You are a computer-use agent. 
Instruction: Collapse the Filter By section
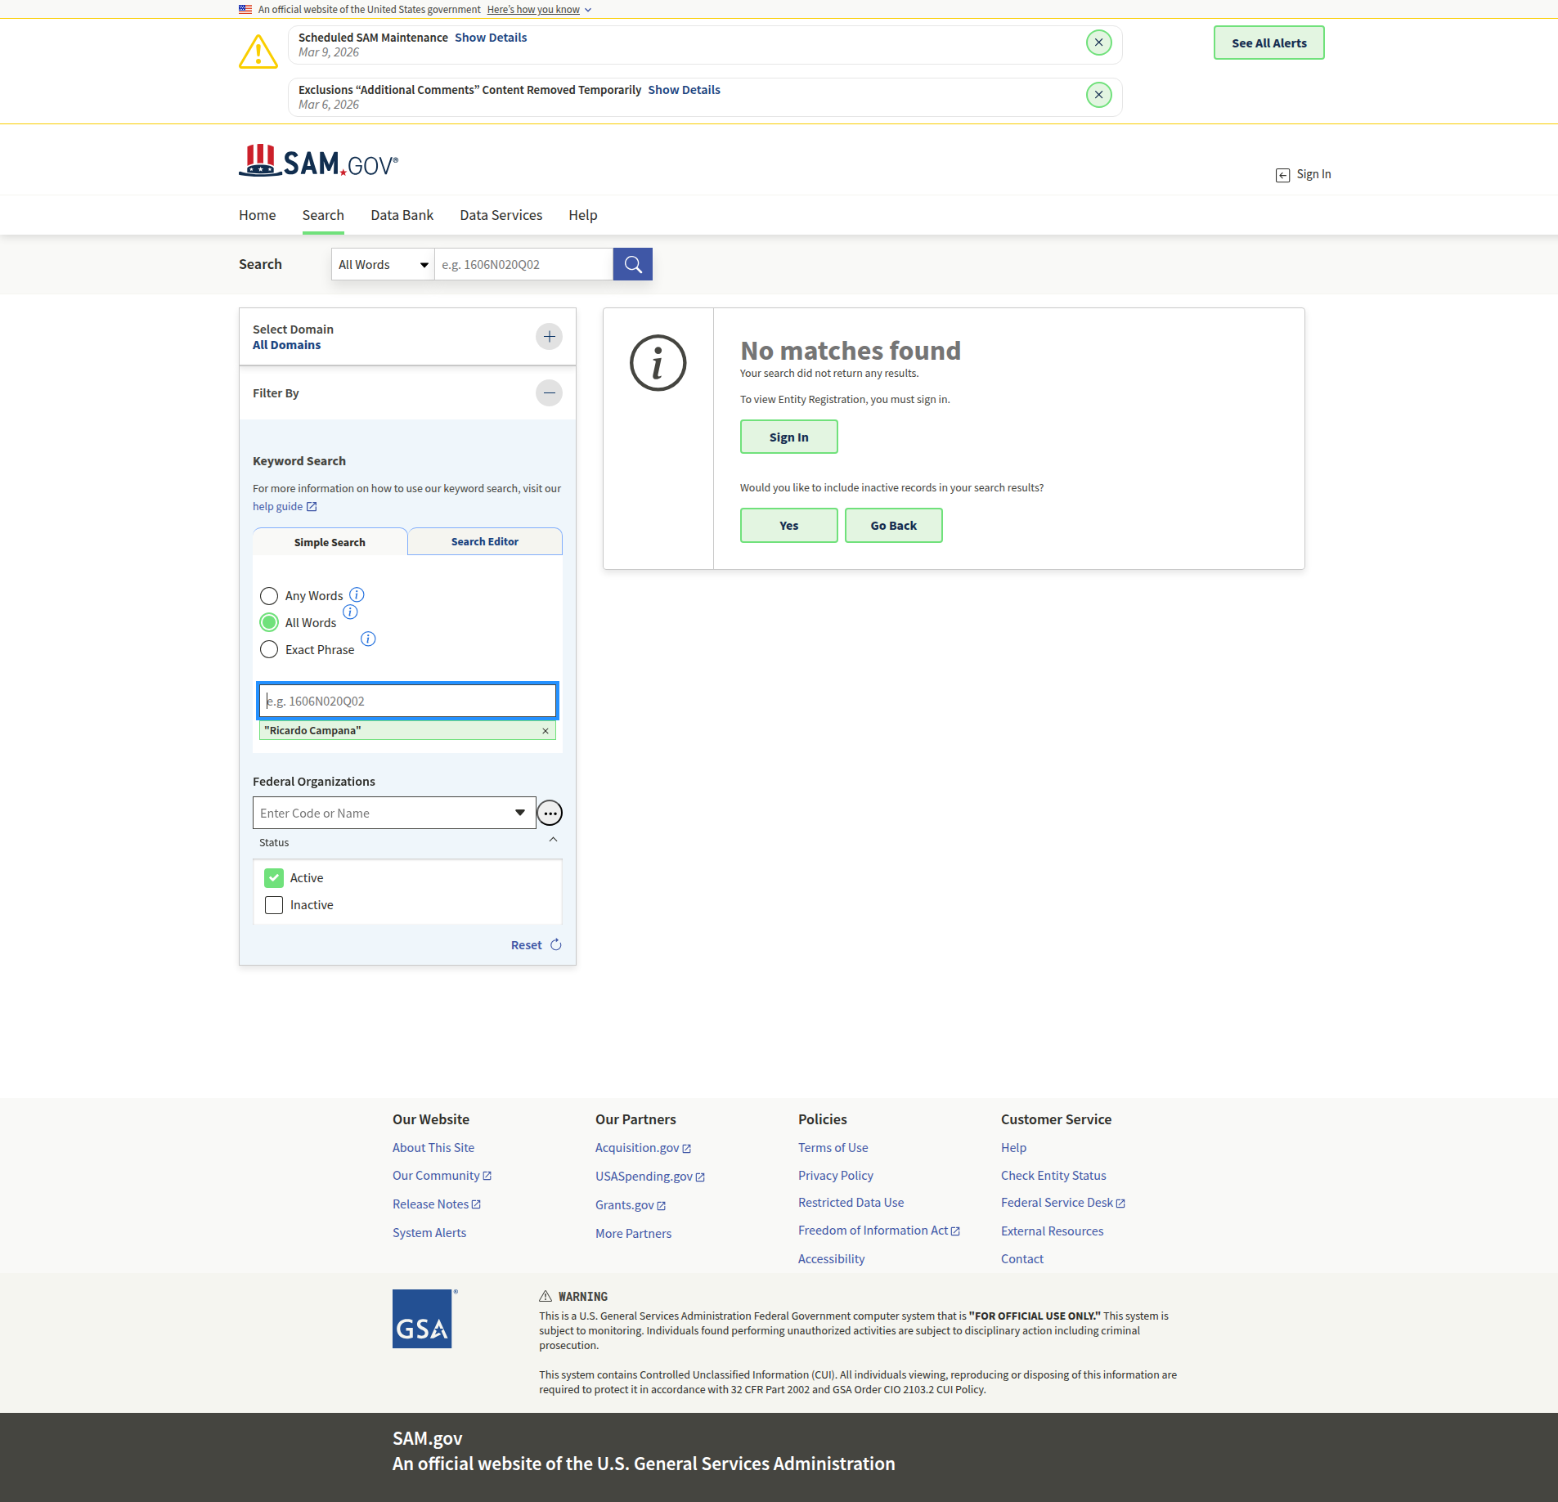click(549, 393)
